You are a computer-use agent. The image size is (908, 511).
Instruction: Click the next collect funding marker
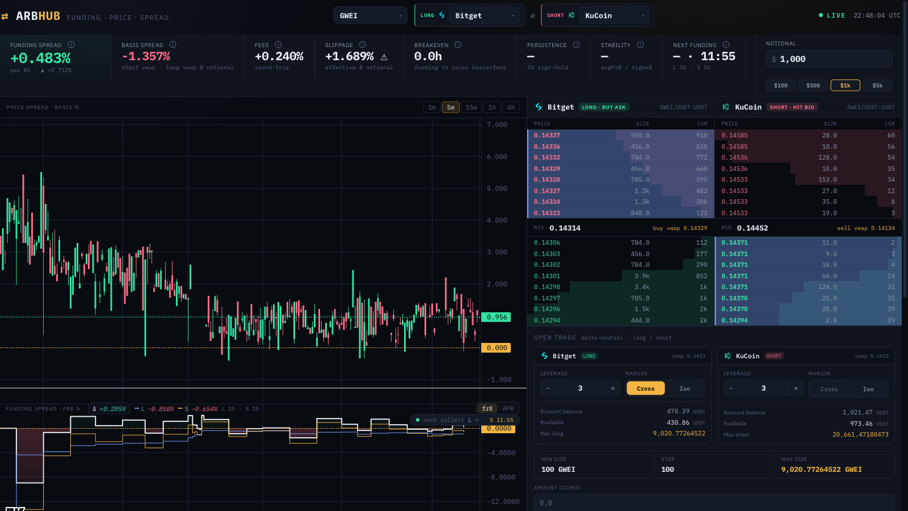pos(465,420)
